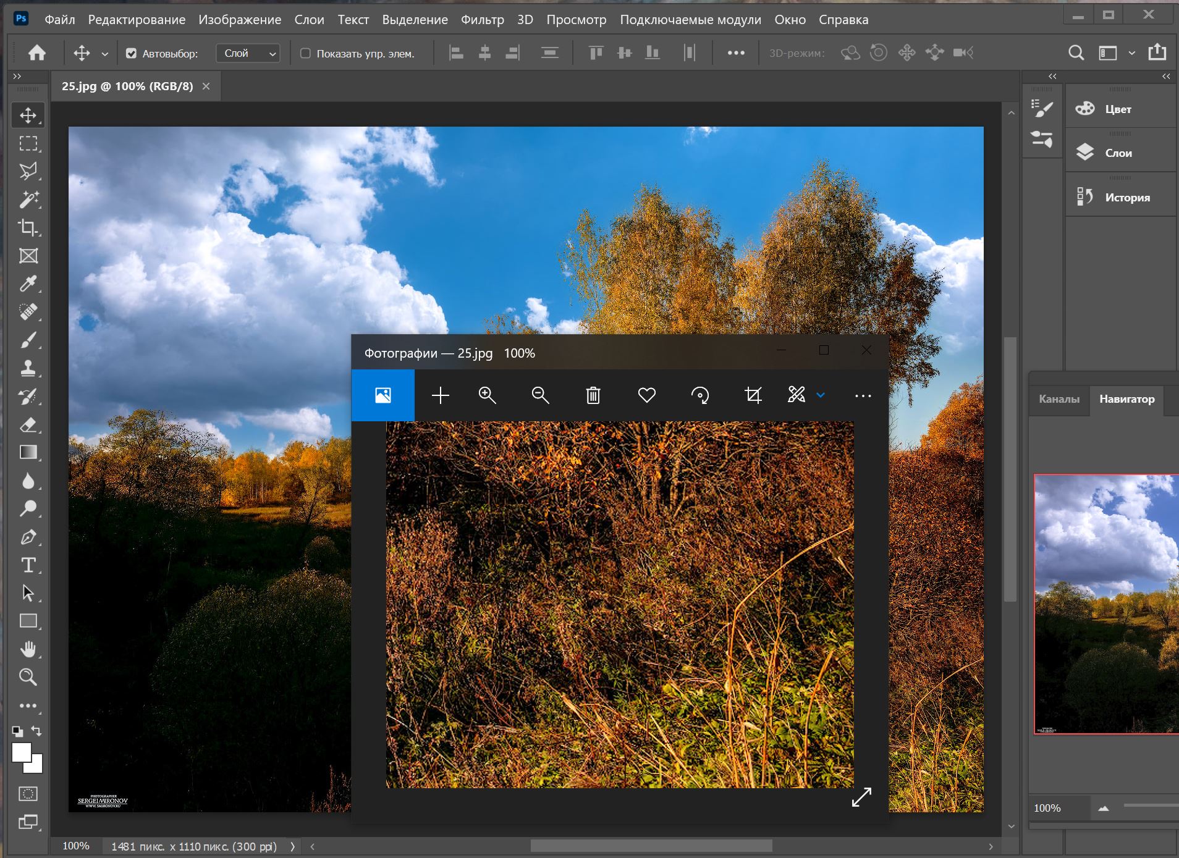
Task: Select the History Brush tool
Action: click(28, 397)
